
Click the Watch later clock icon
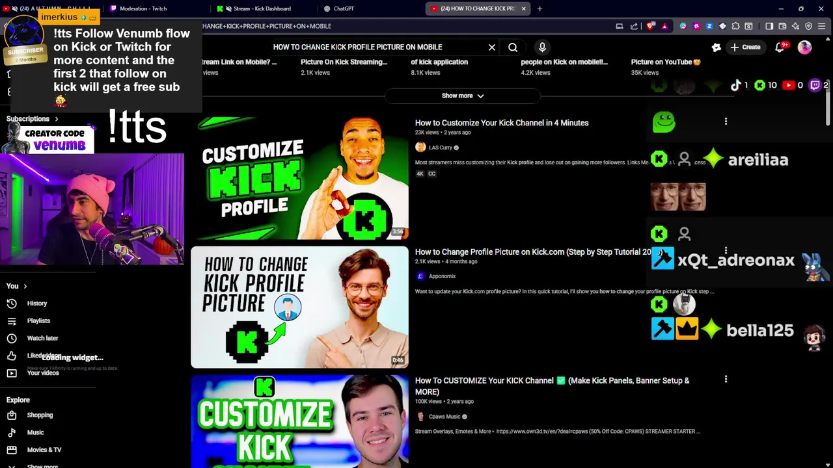(x=12, y=338)
